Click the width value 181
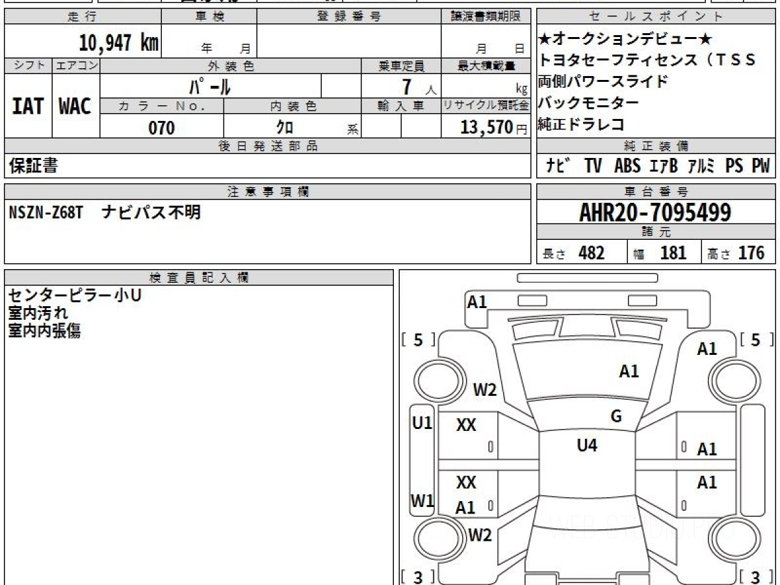This screenshot has width=780, height=585. (673, 253)
